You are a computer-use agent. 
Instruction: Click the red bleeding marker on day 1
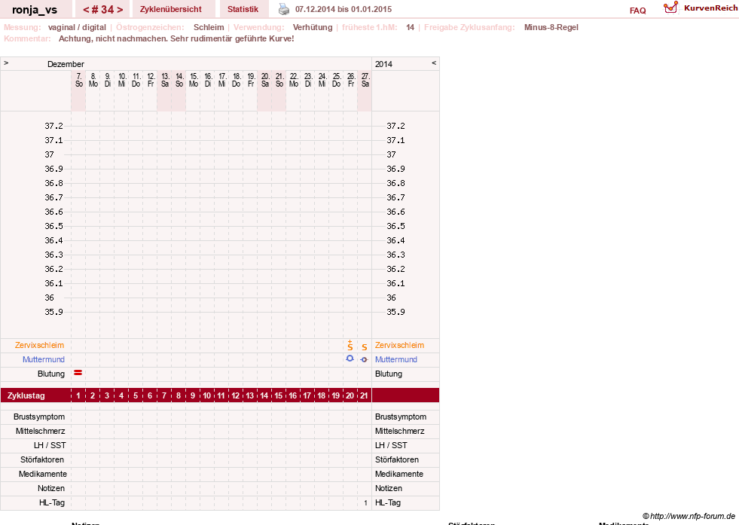pyautogui.click(x=78, y=373)
